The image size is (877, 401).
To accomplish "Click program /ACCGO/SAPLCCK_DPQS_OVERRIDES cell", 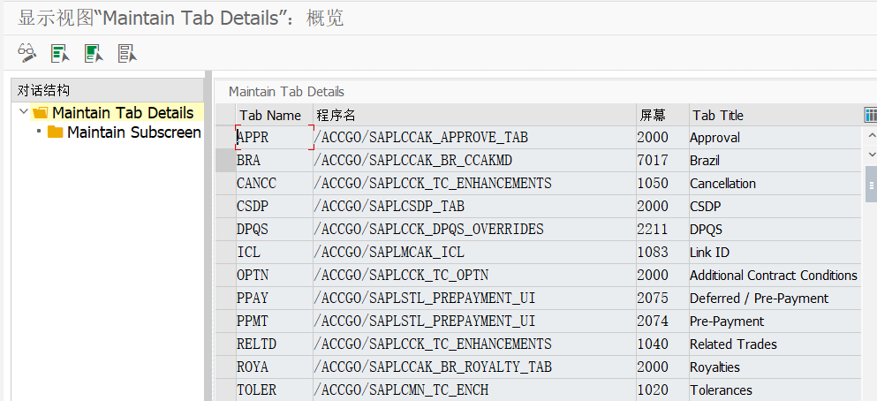I will click(474, 230).
